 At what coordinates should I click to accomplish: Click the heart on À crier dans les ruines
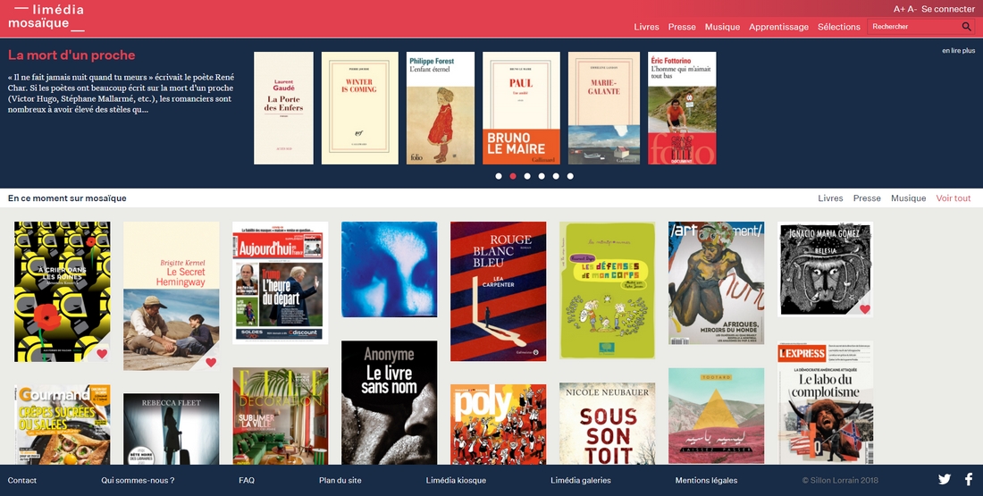[102, 354]
